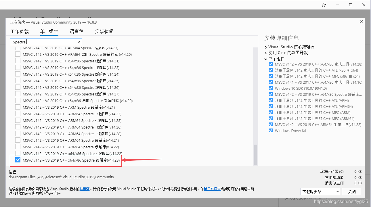The image size is (371, 207).
Task: Select the 单个组件 tab
Action: pos(49,32)
